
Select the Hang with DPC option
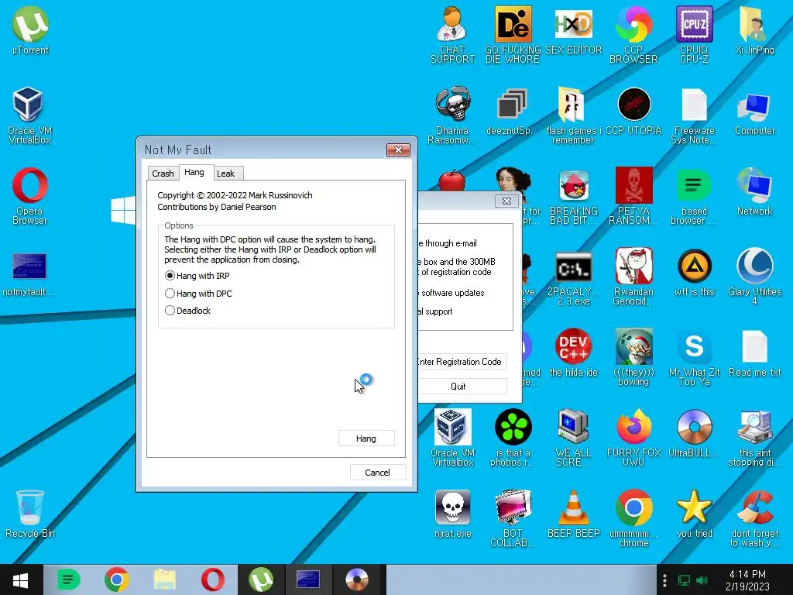point(170,293)
